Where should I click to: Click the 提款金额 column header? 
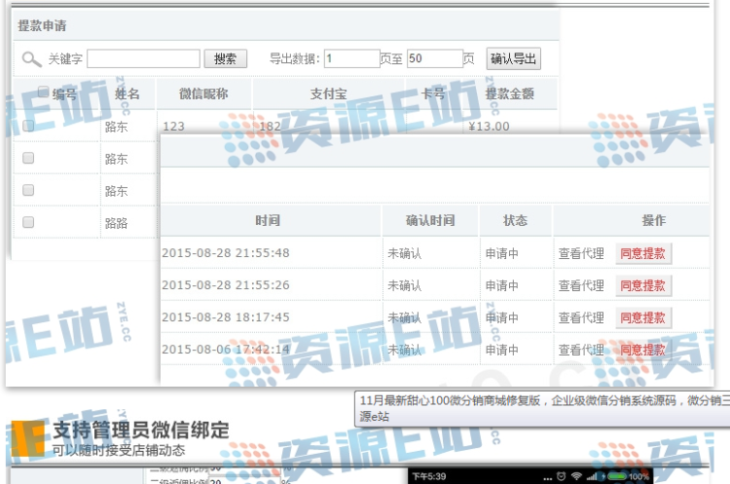(x=512, y=93)
